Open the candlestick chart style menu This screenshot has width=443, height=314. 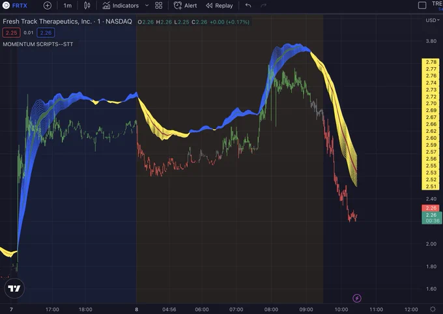(x=87, y=5)
